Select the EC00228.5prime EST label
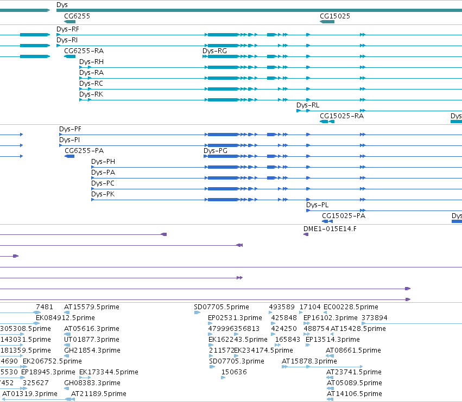462x402 pixels. click(351, 307)
